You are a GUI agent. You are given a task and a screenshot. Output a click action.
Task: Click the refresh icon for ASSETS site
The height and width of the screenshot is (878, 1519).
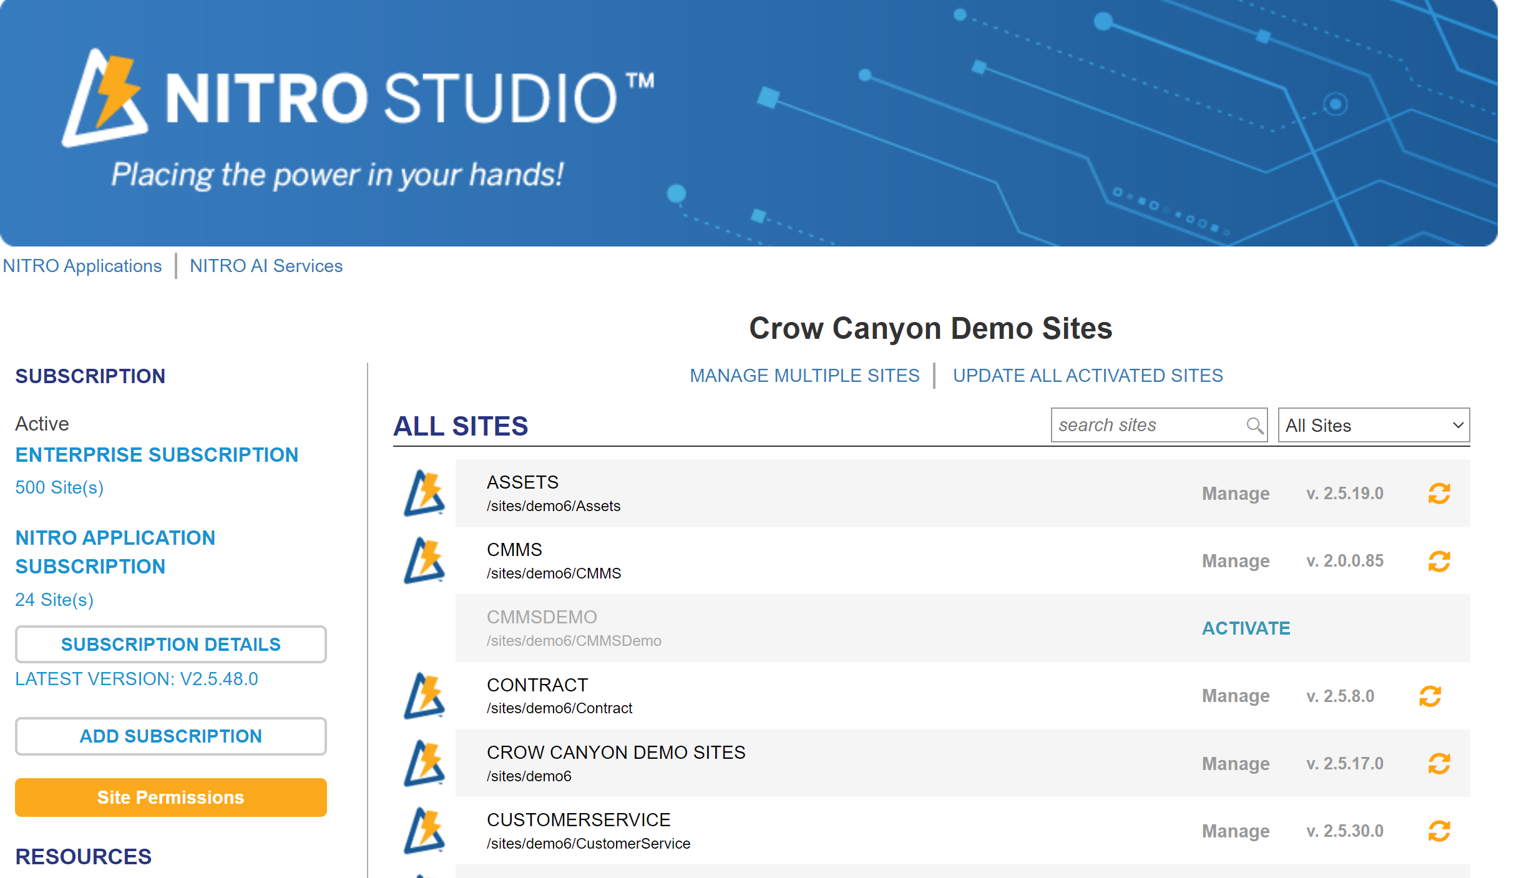1439,494
